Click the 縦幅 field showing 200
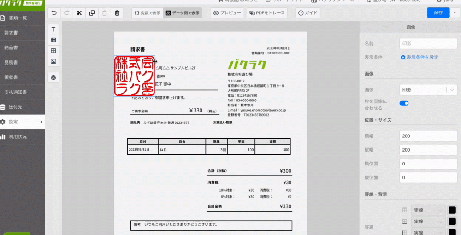The height and width of the screenshot is (235, 461). pos(428,150)
